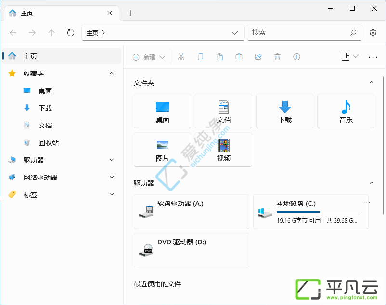This screenshot has width=386, height=305.
Task: Expand the 标签 sidebar group
Action: click(x=112, y=194)
